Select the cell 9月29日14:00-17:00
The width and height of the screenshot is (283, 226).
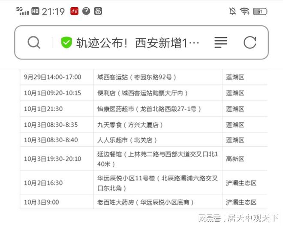tap(57, 77)
